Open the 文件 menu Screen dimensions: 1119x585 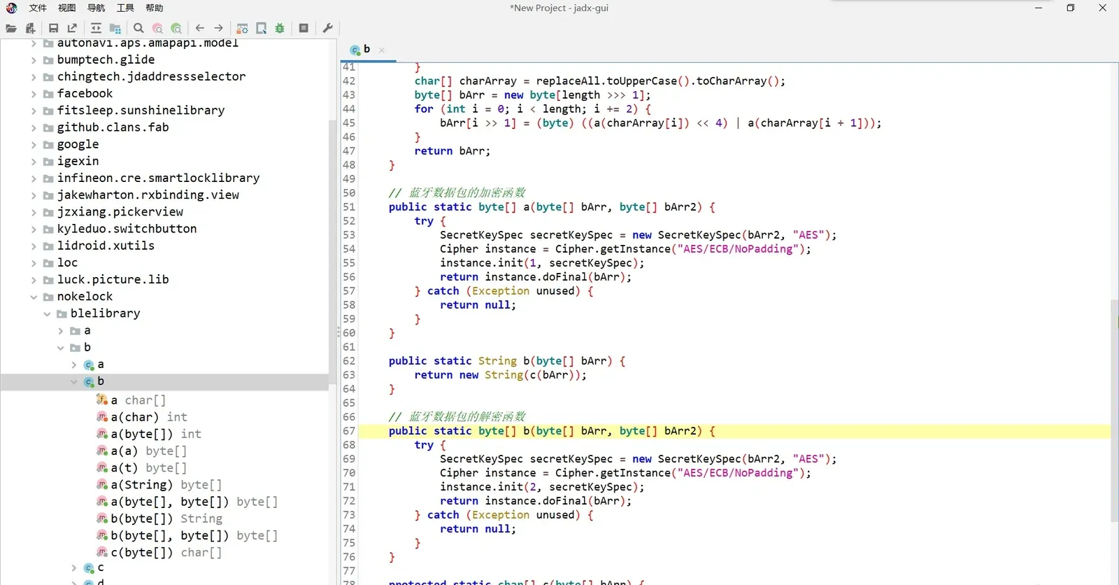point(38,8)
